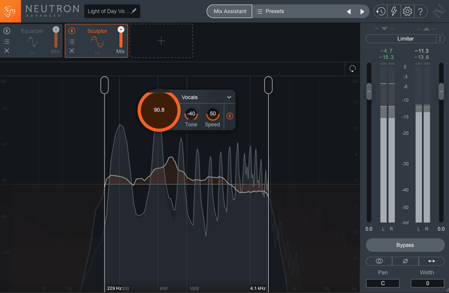Open the History clock icon

[x=380, y=12]
